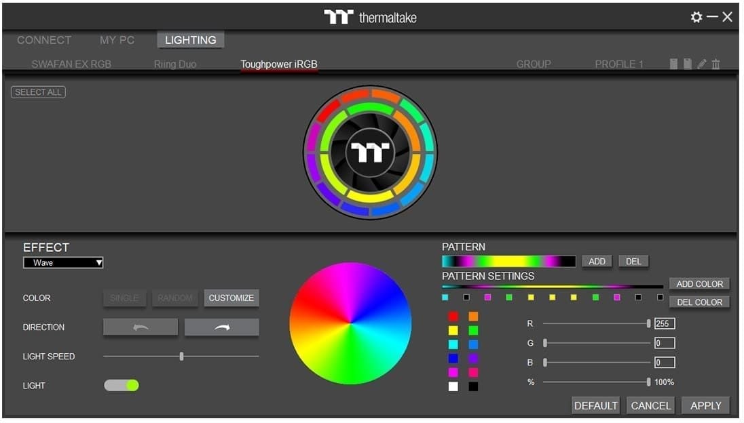Click the Thermaltake logo on the fan
This screenshot has height=423, width=744.
point(369,153)
